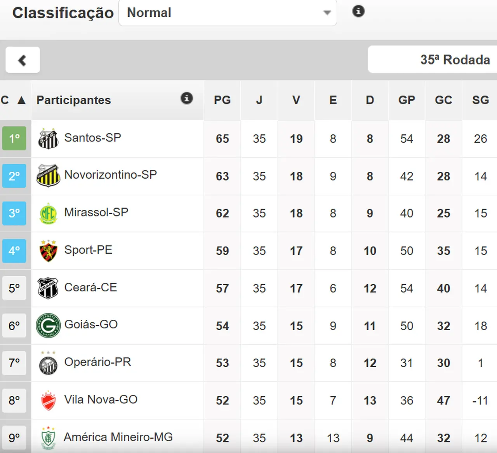Screen dimensions: 497x453
Task: Click the blue 4º position badge
Action: point(14,251)
